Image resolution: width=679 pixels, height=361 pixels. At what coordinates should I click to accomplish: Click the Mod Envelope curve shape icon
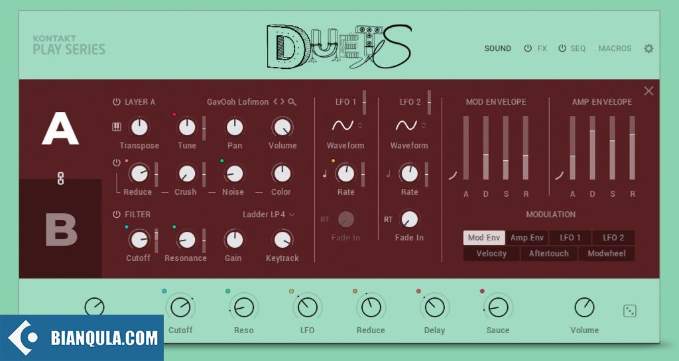coord(452,176)
